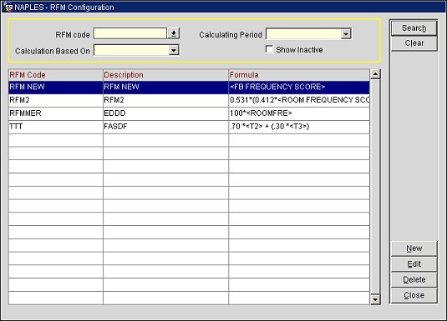
Task: Enable the Show Inactive checkbox
Action: pyautogui.click(x=269, y=49)
